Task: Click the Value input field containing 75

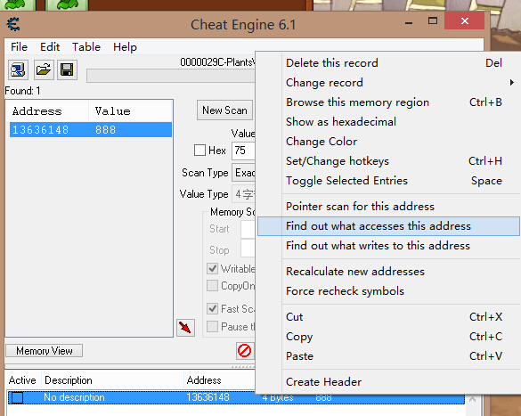Action: (x=243, y=151)
